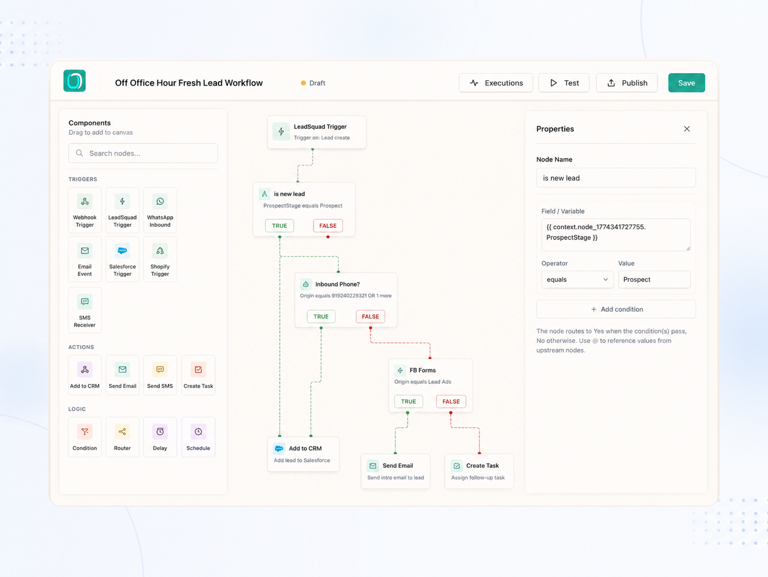Grab the resize handle of Field / Variable box
The image size is (768, 577).
click(x=688, y=248)
